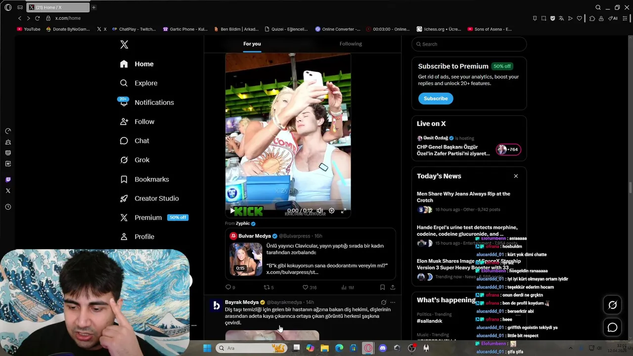Image resolution: width=633 pixels, height=356 pixels.
Task: Open Bookmarks in the sidebar
Action: [144, 179]
